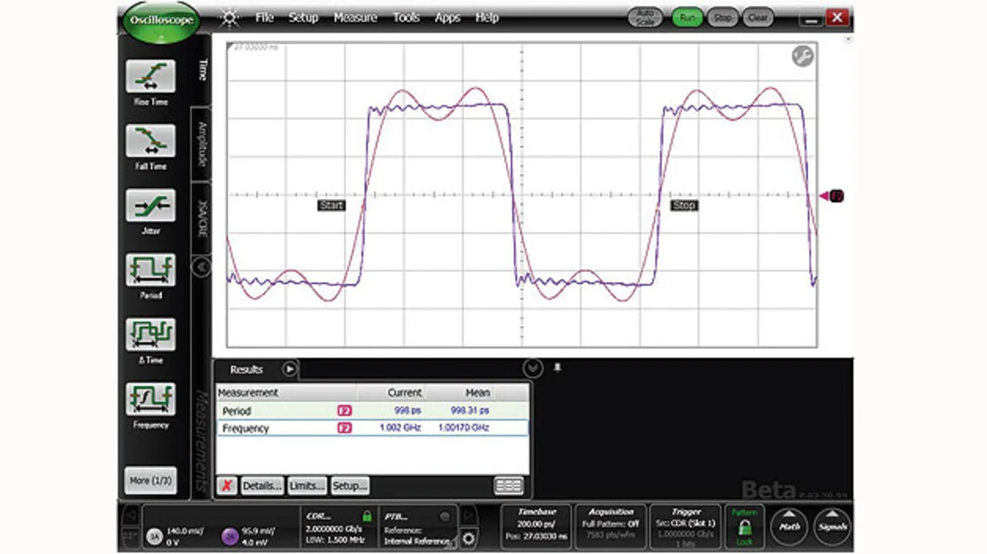Viewport: 987px width, 554px height.
Task: Click the Limits... button
Action: tap(306, 485)
